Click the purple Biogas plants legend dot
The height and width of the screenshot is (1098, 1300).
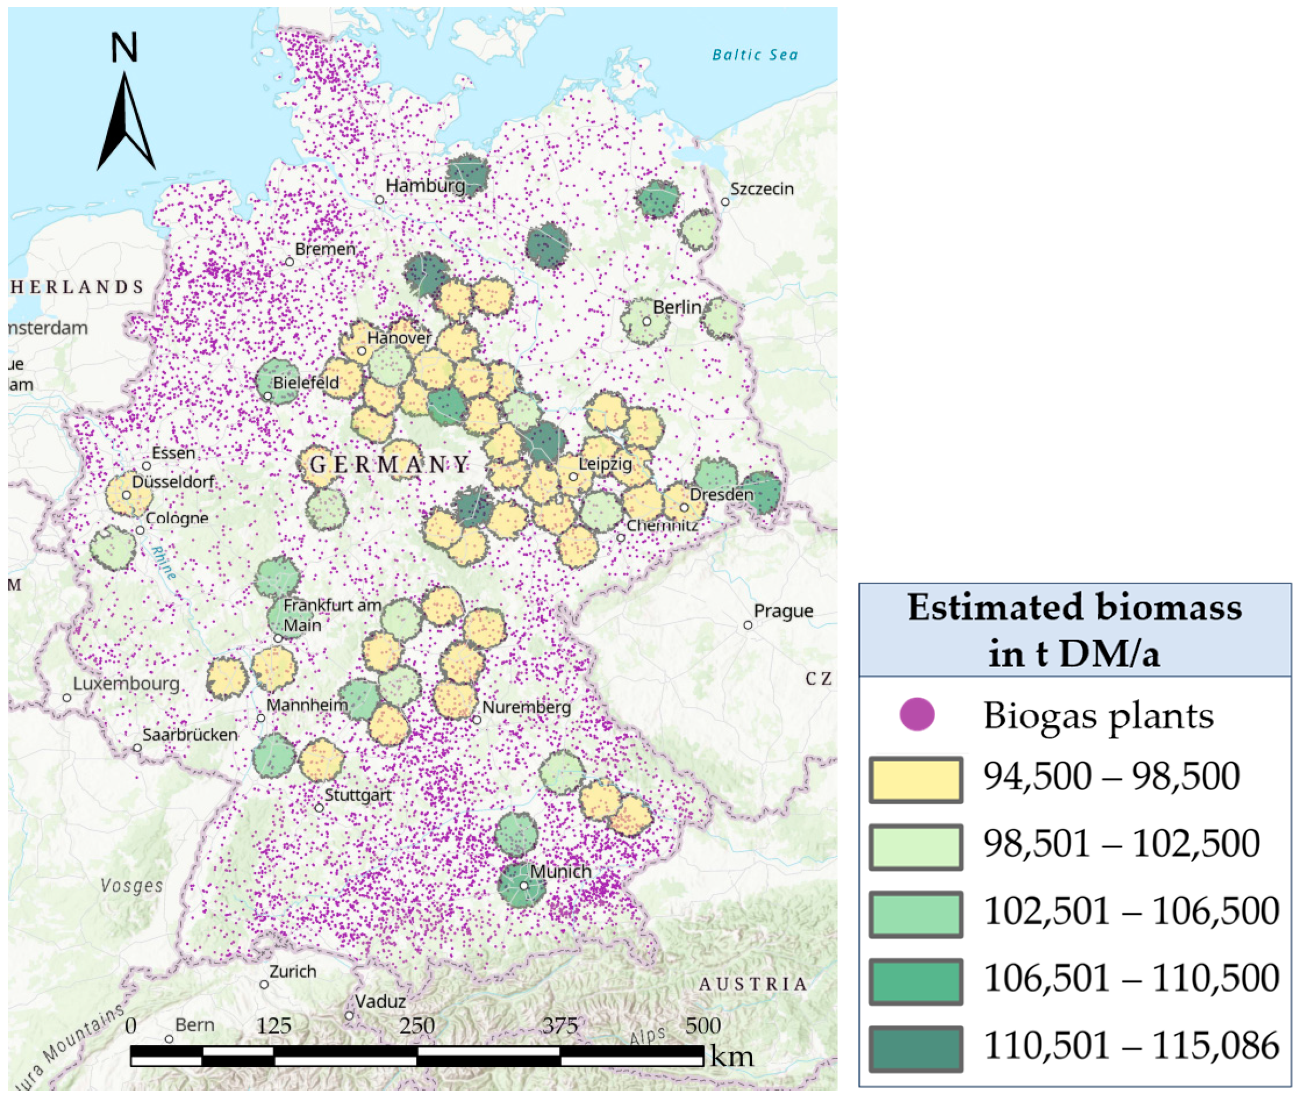pos(916,715)
